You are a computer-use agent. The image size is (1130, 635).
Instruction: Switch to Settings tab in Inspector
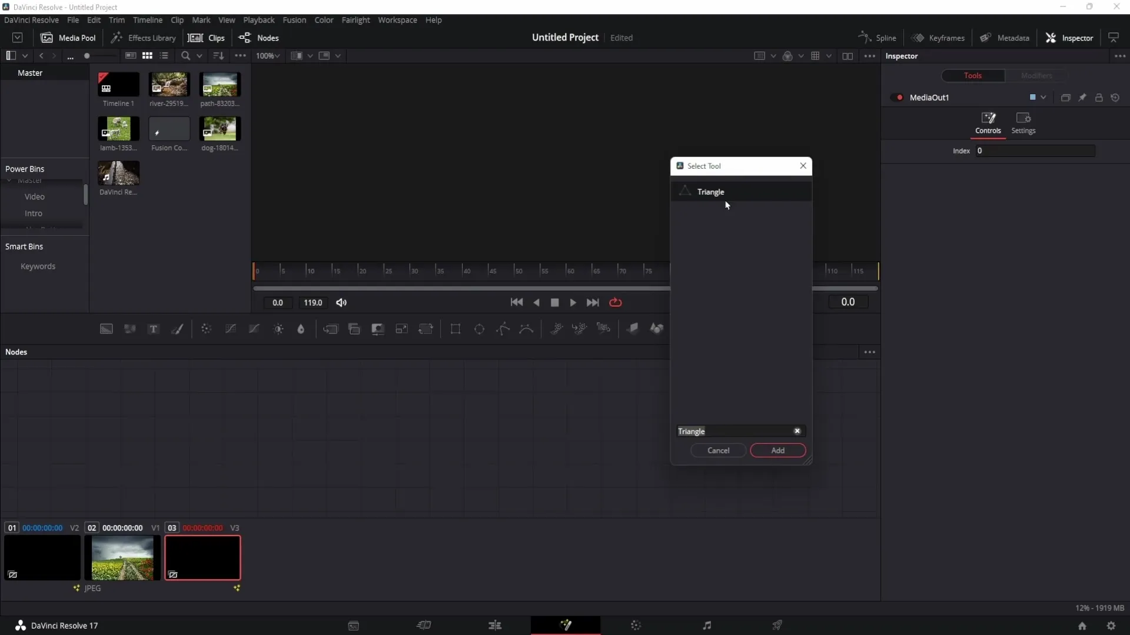(x=1023, y=122)
